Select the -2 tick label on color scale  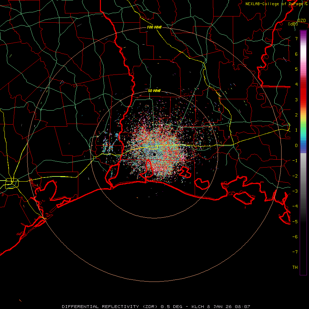[295, 176]
